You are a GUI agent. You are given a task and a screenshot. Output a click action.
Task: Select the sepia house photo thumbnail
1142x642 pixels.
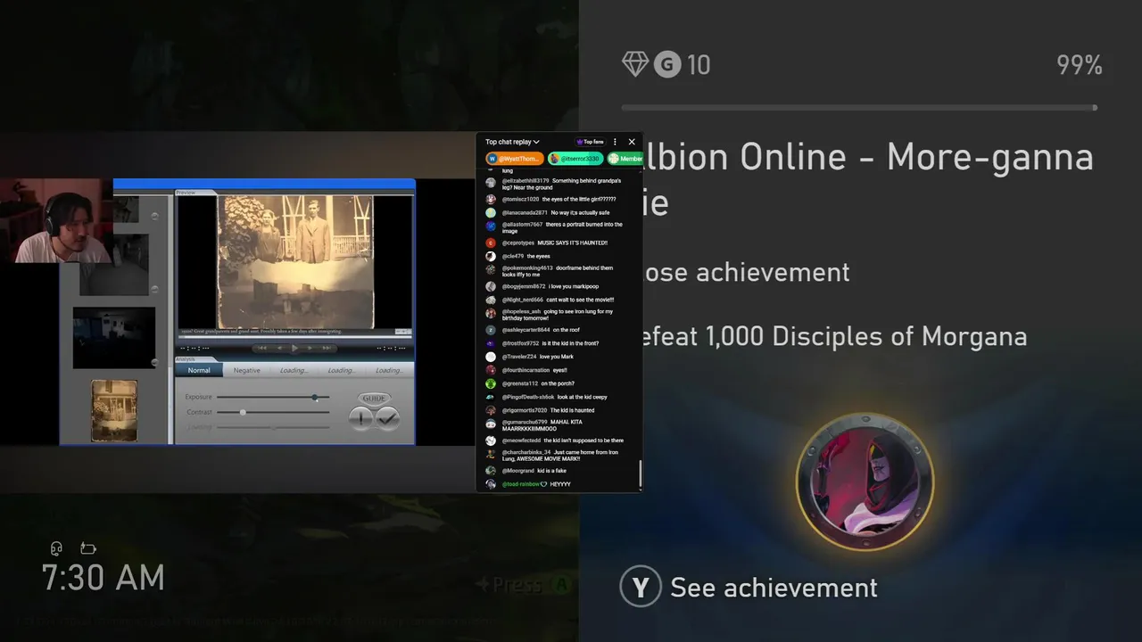114,411
